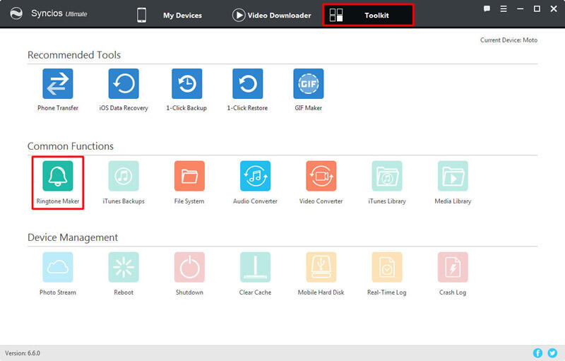The image size is (565, 361).
Task: View the Real-Time Log
Action: (x=387, y=268)
